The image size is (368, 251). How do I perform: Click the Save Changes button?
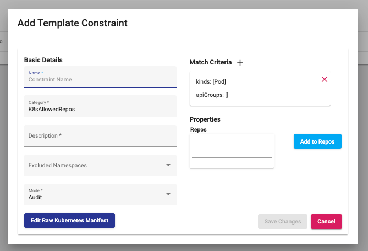pos(282,221)
